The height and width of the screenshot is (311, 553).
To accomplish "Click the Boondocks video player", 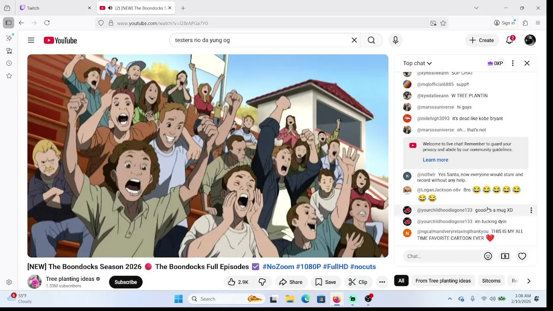I will click(x=208, y=156).
